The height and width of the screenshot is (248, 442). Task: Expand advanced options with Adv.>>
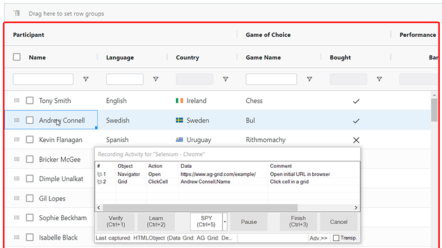pos(318,238)
